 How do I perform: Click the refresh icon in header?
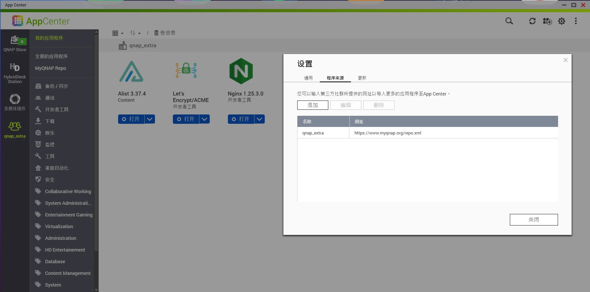tap(532, 21)
